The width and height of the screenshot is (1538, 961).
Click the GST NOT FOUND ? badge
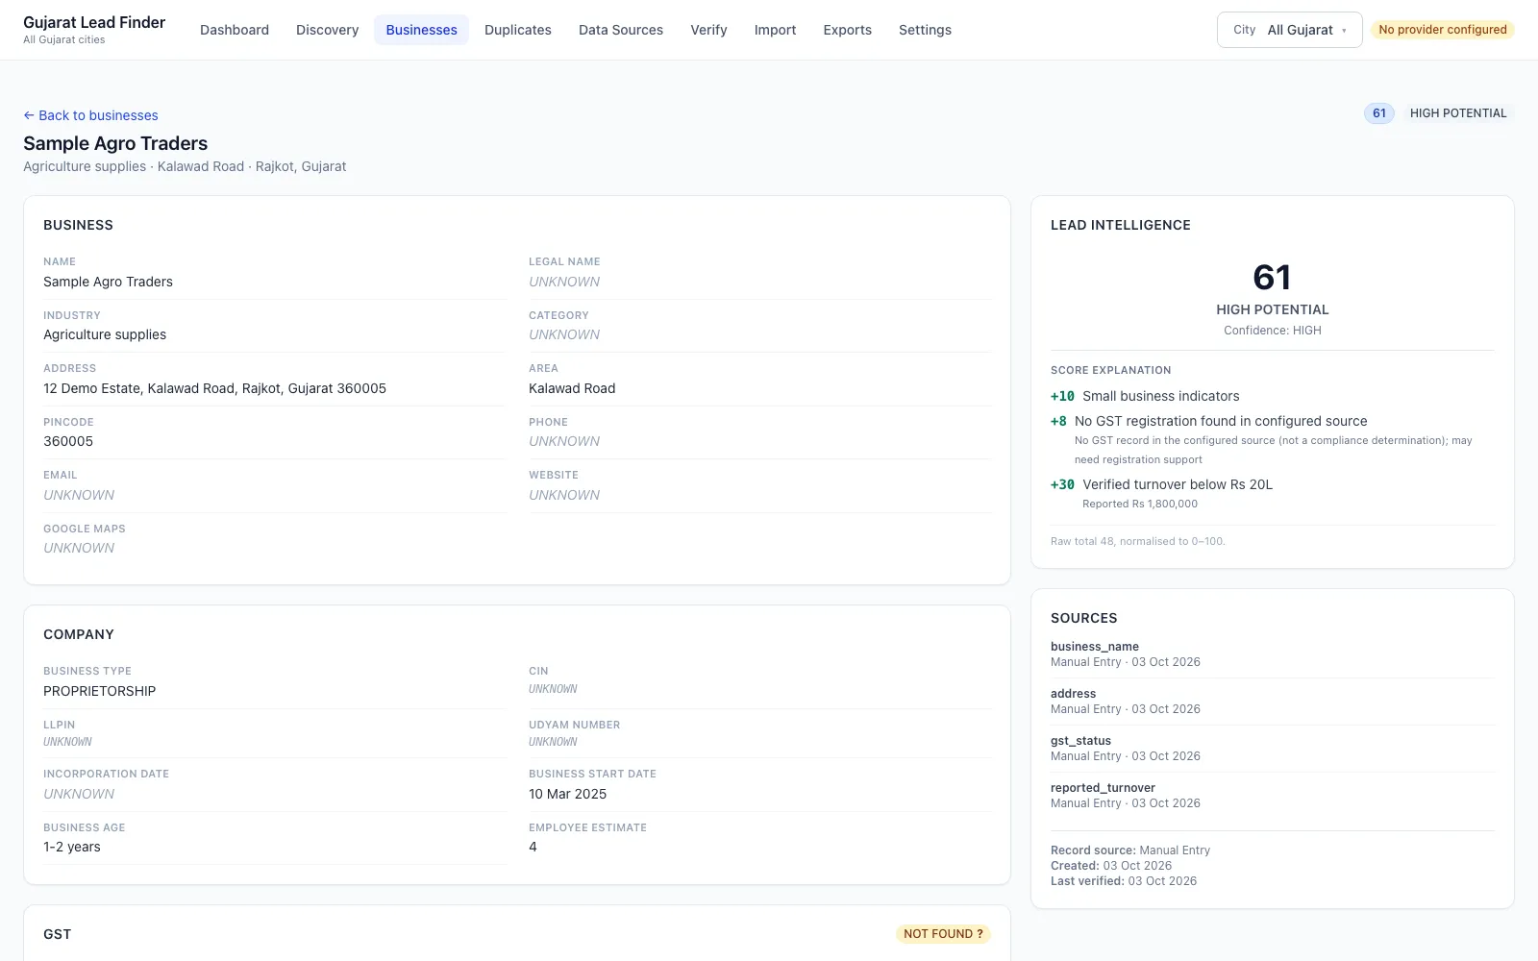click(x=943, y=934)
